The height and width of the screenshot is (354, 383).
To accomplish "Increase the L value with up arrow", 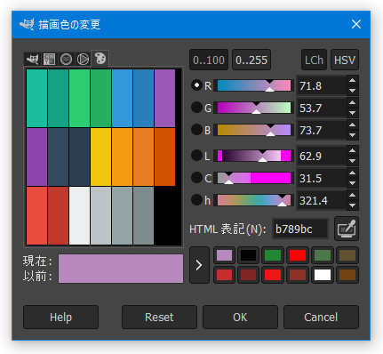I will point(352,150).
